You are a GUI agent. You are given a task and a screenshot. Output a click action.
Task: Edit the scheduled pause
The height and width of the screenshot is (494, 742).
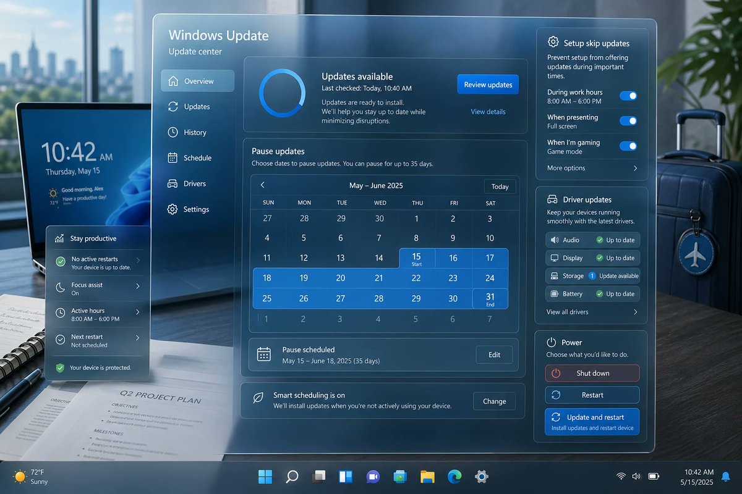click(x=494, y=355)
